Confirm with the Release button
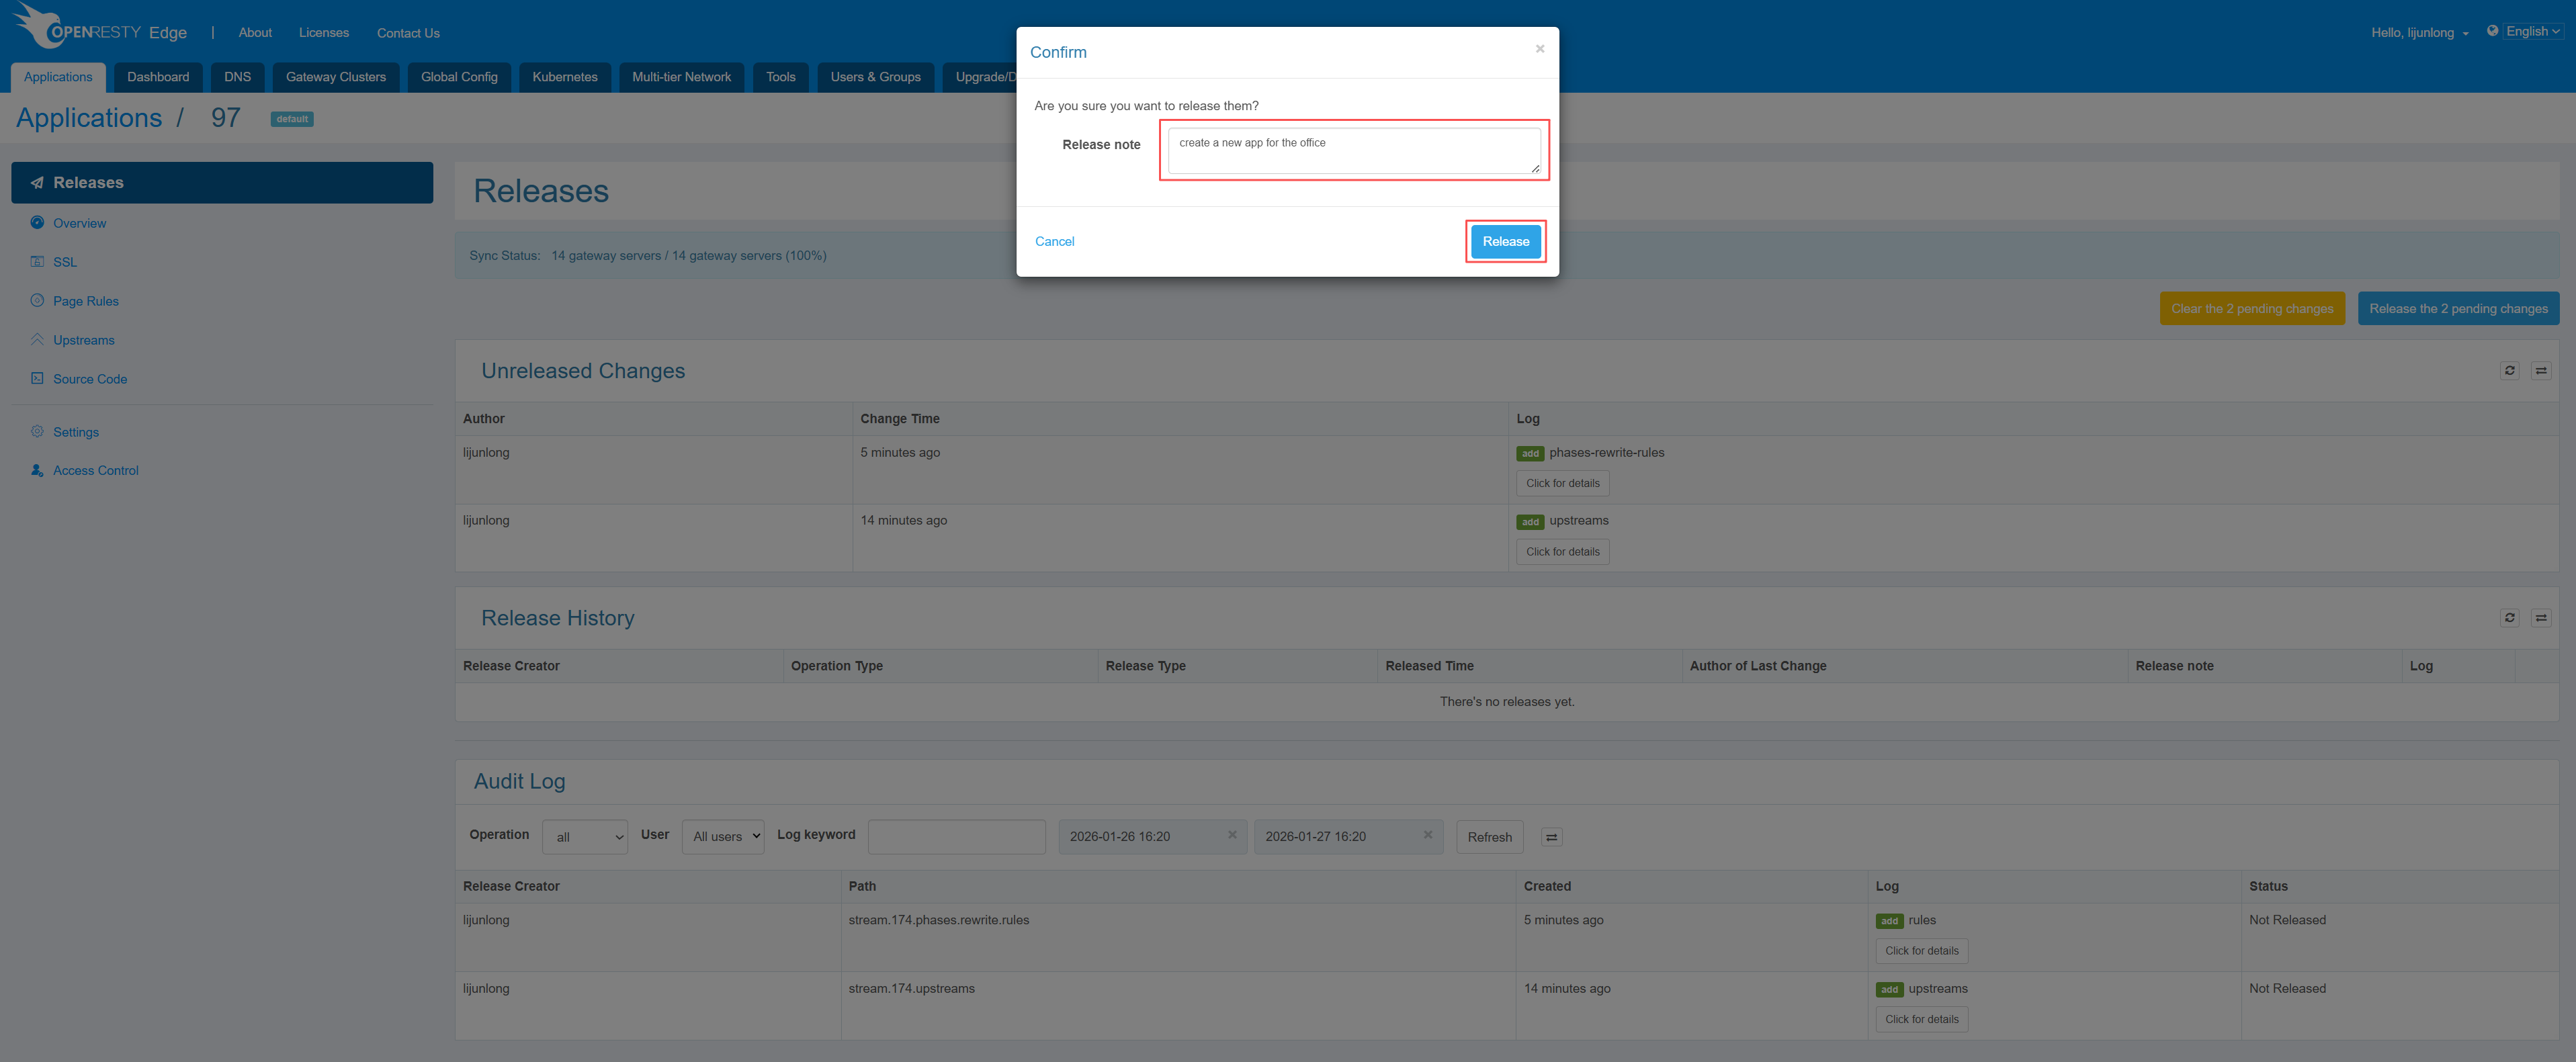 1505,241
